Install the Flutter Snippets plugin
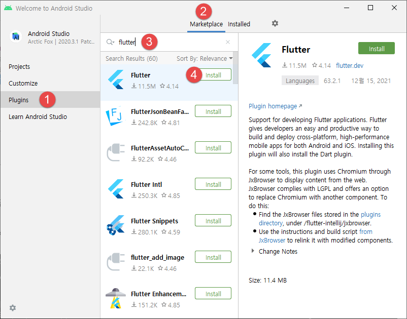 click(x=213, y=221)
